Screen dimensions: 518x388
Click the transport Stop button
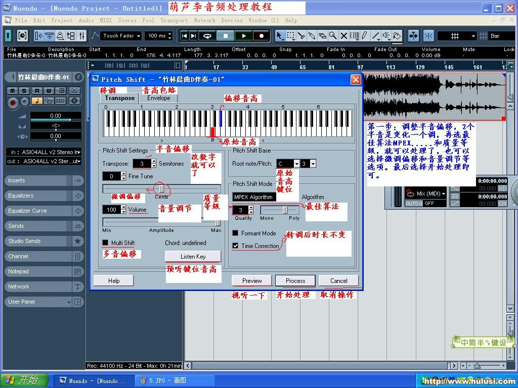tap(226, 36)
